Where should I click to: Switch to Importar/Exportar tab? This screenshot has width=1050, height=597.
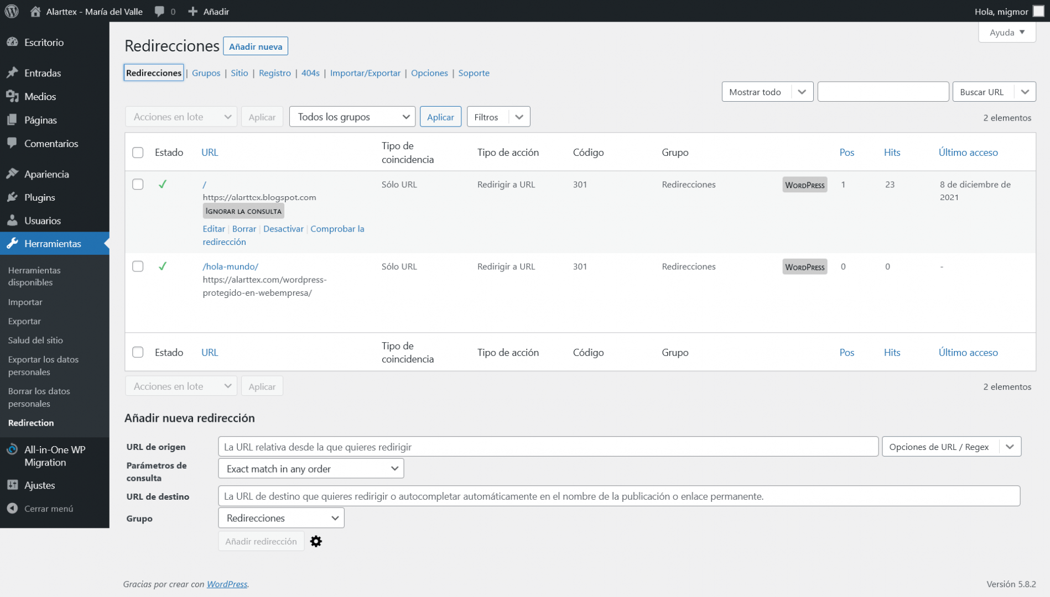coord(365,73)
